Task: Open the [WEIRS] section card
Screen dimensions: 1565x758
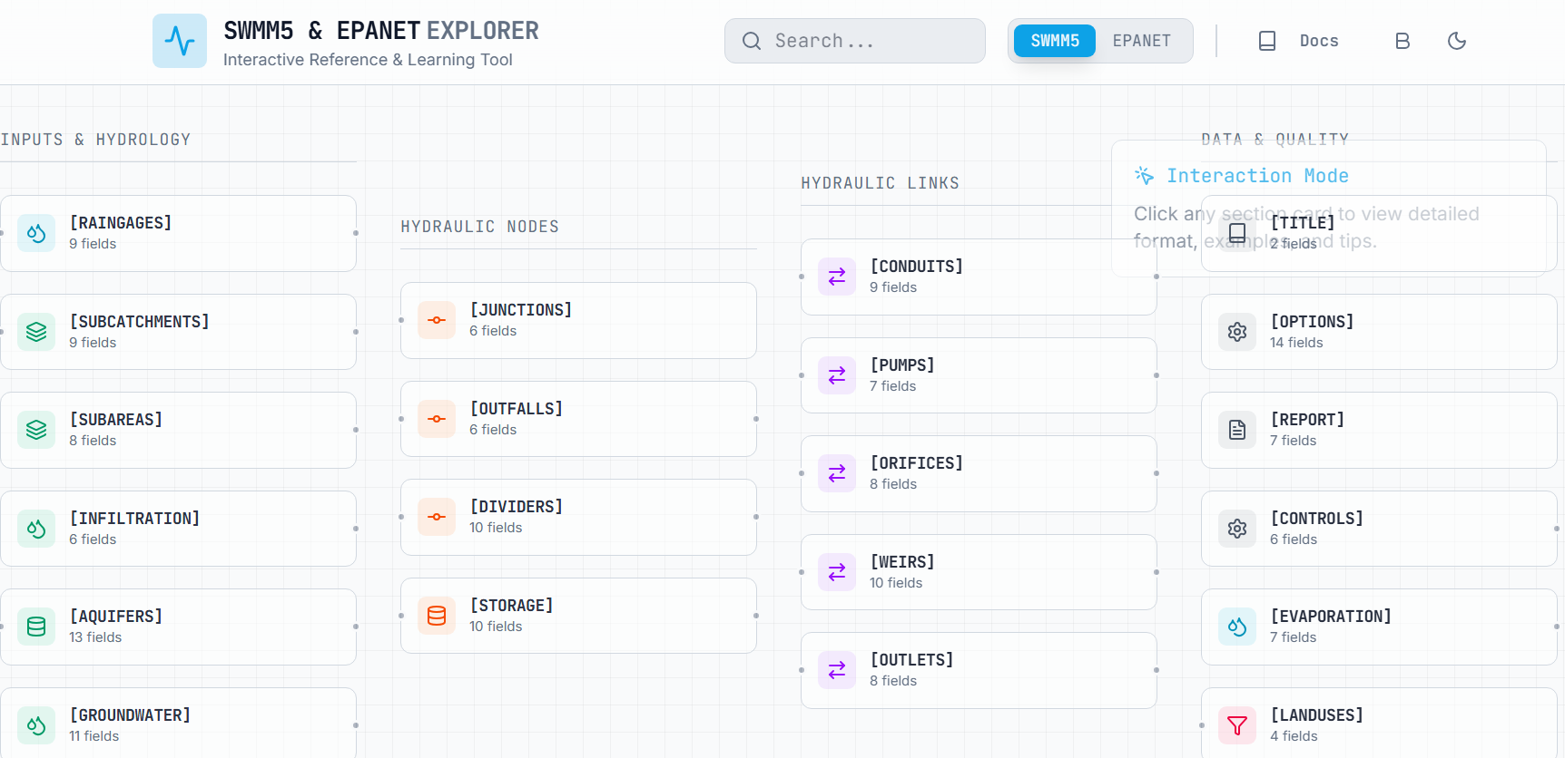Action: pos(979,572)
